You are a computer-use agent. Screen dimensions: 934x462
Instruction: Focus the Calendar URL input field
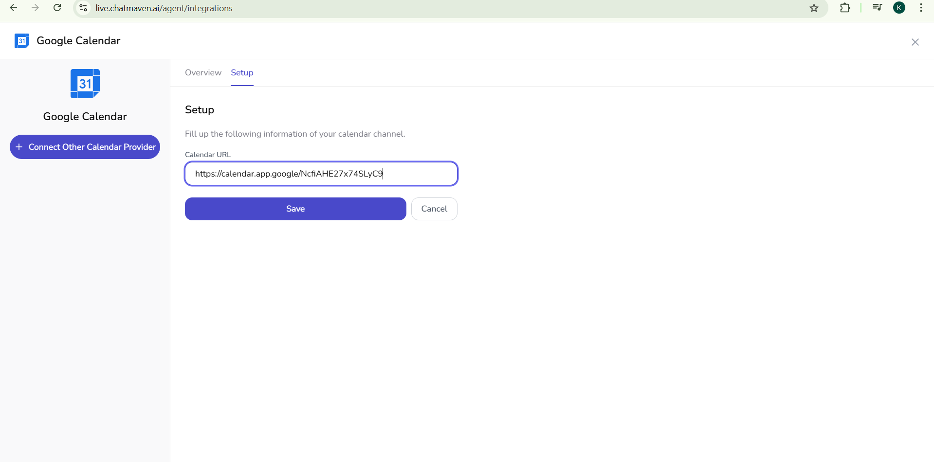click(321, 174)
